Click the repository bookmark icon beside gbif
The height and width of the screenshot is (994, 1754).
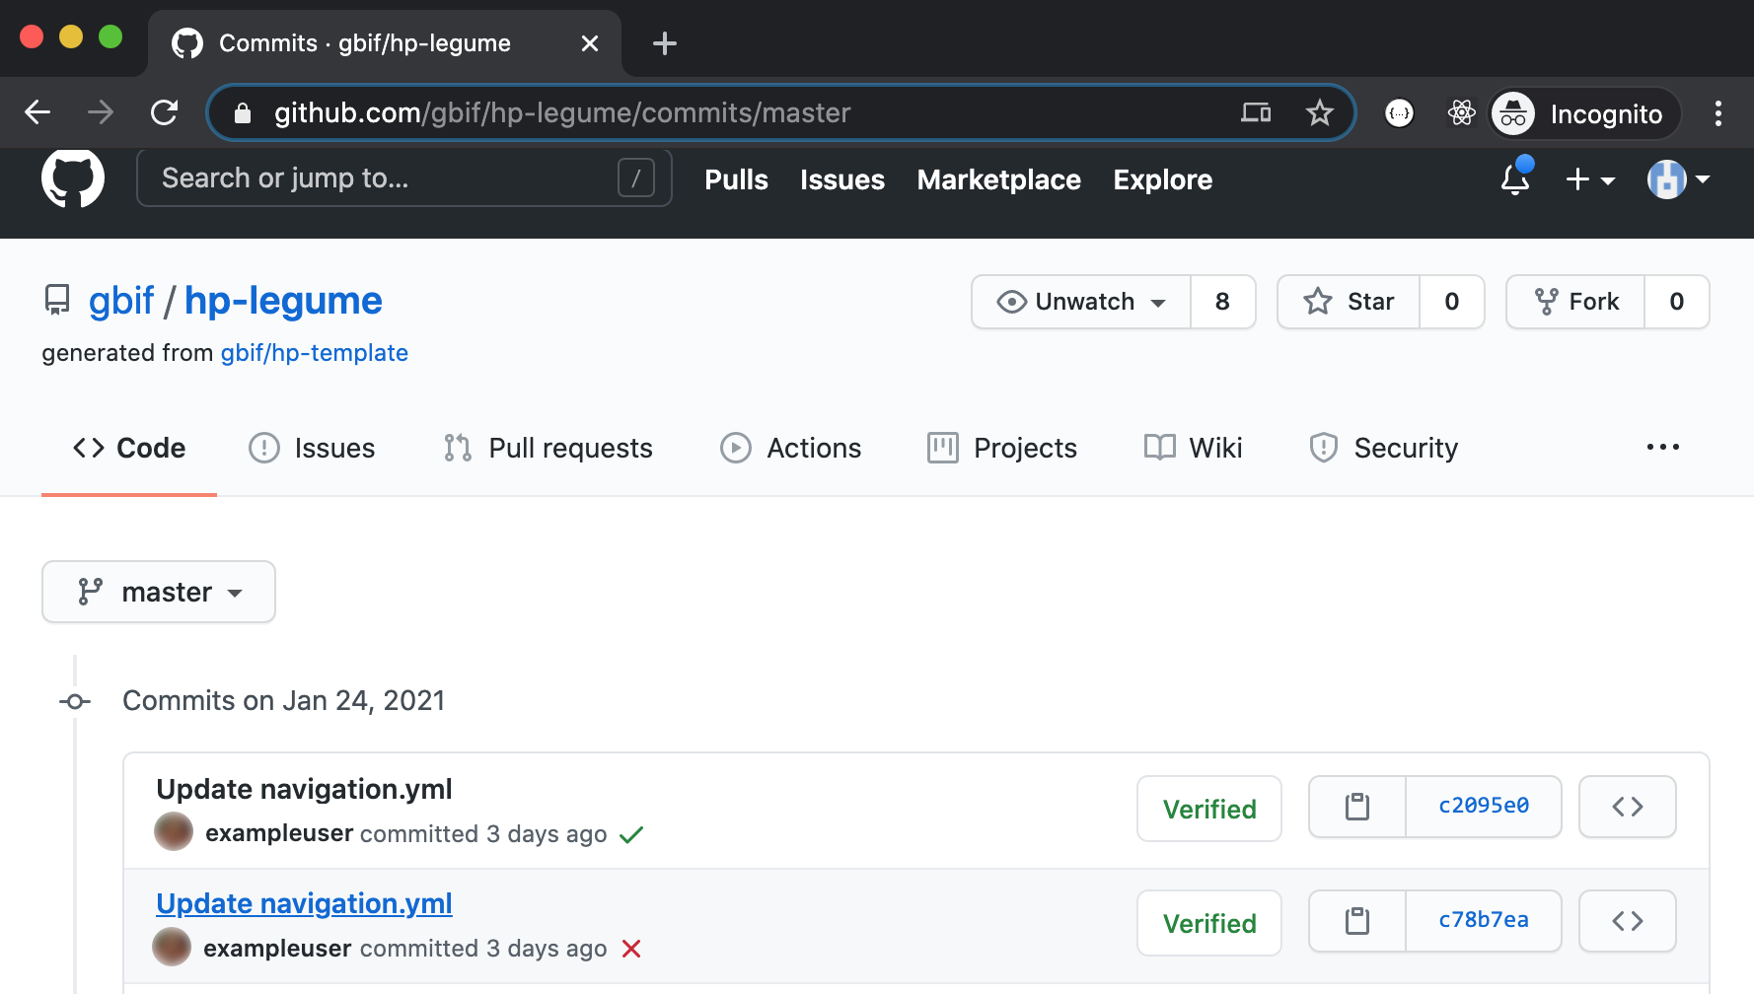(x=57, y=299)
